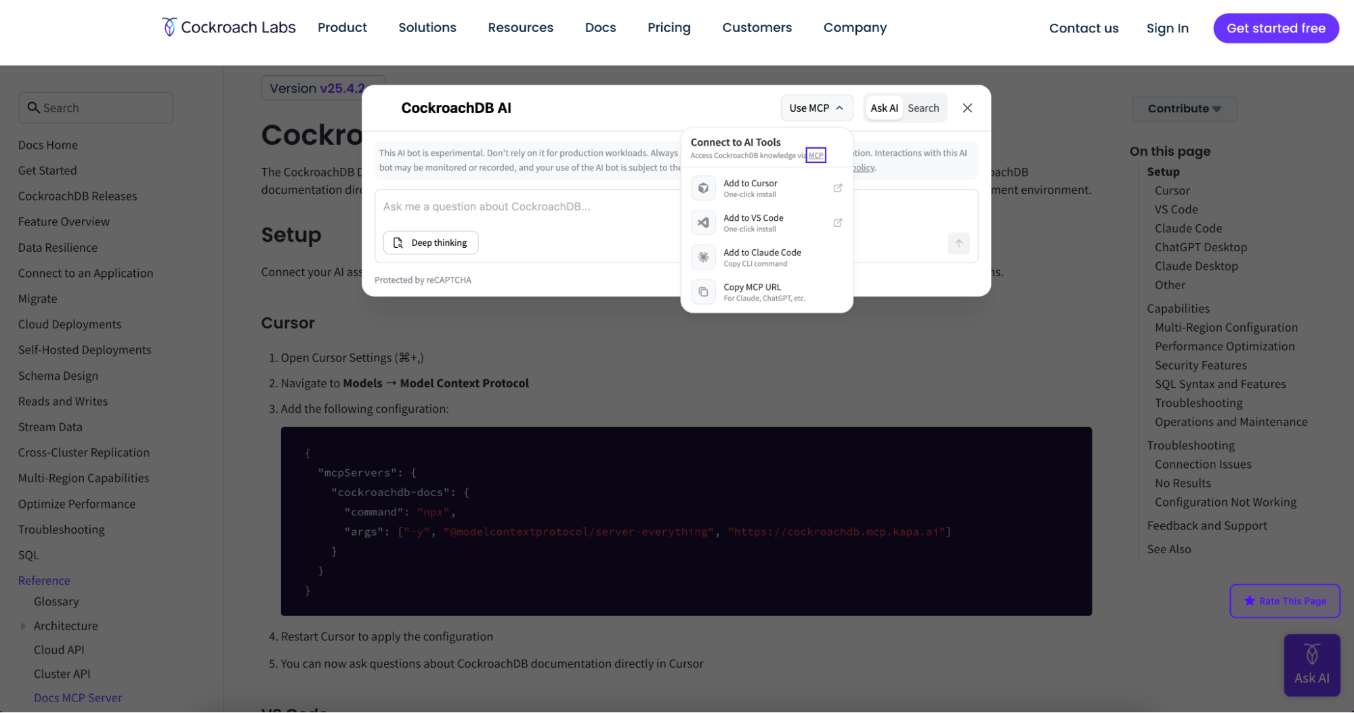Collapse the Use MCP dropdown
The width and height of the screenshot is (1354, 713).
(x=816, y=108)
